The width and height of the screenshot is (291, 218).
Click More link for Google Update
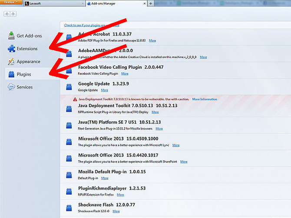tap(105, 90)
